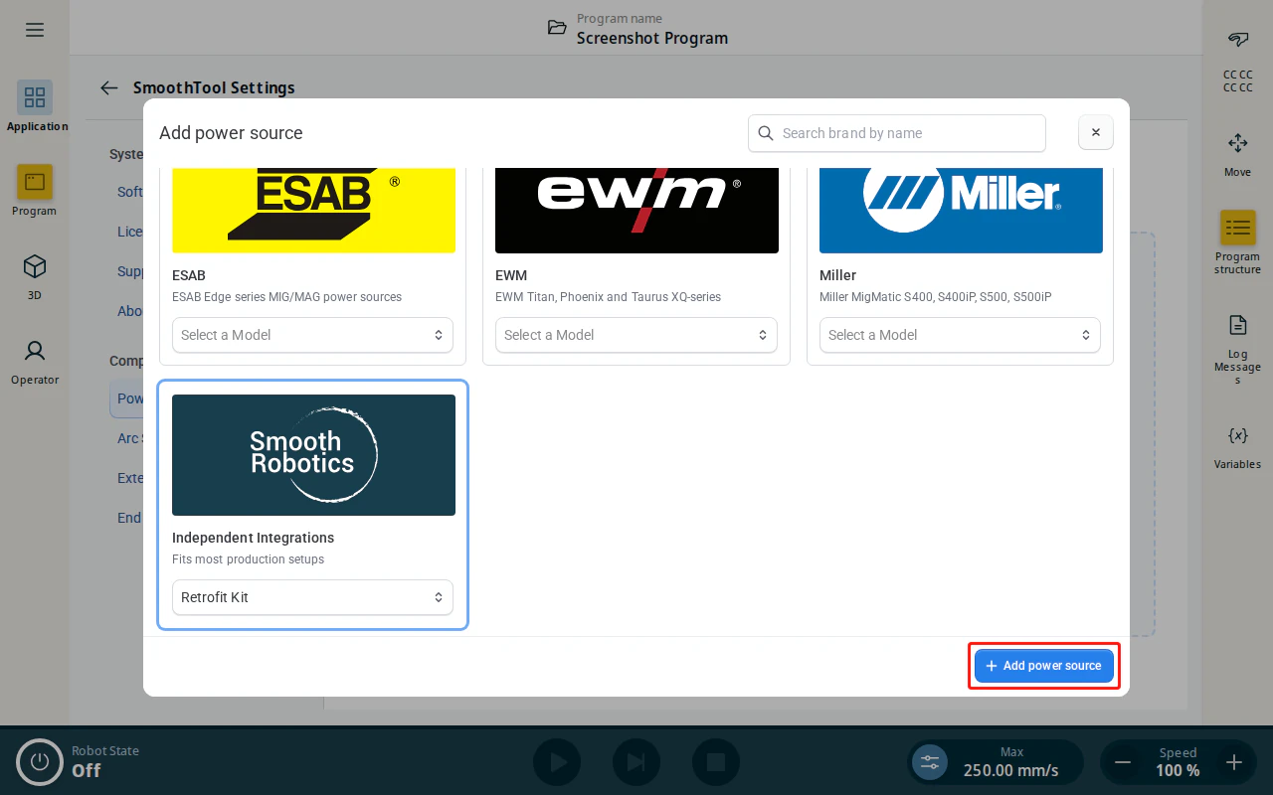Click the Add power source dialog title

point(231,133)
